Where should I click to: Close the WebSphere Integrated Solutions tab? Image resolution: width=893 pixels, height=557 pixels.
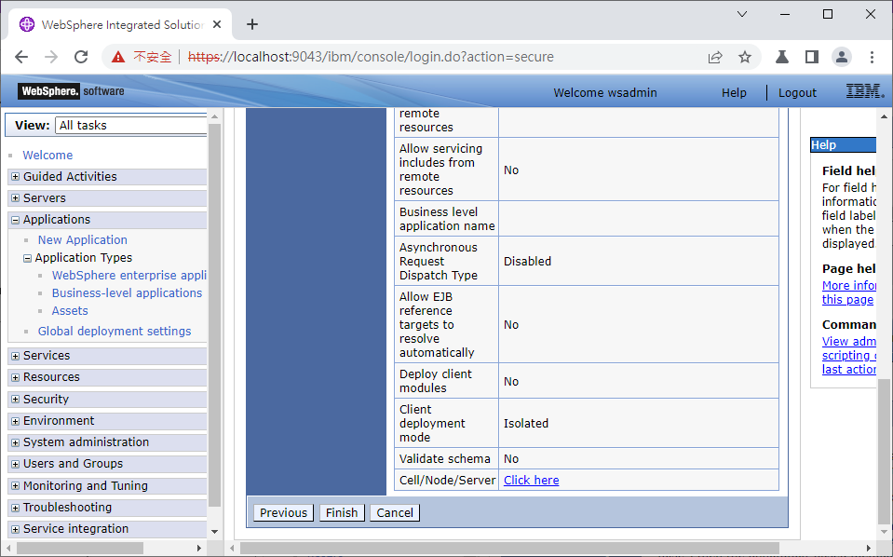click(x=217, y=24)
